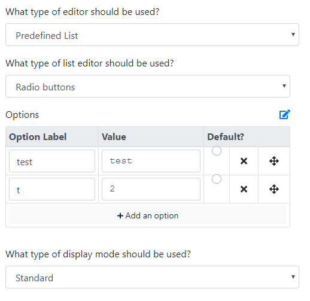Set 'test' option as default
310x301 pixels.
click(217, 151)
